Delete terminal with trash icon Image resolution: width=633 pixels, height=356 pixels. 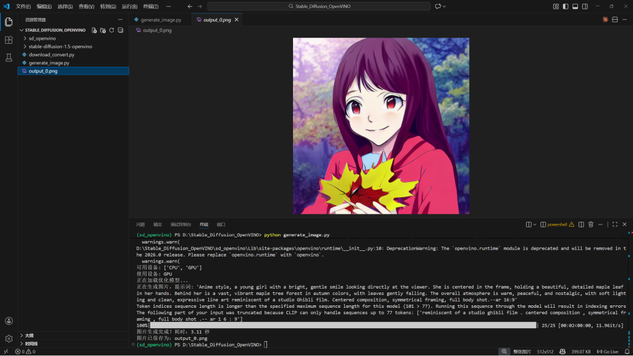pyautogui.click(x=590, y=224)
